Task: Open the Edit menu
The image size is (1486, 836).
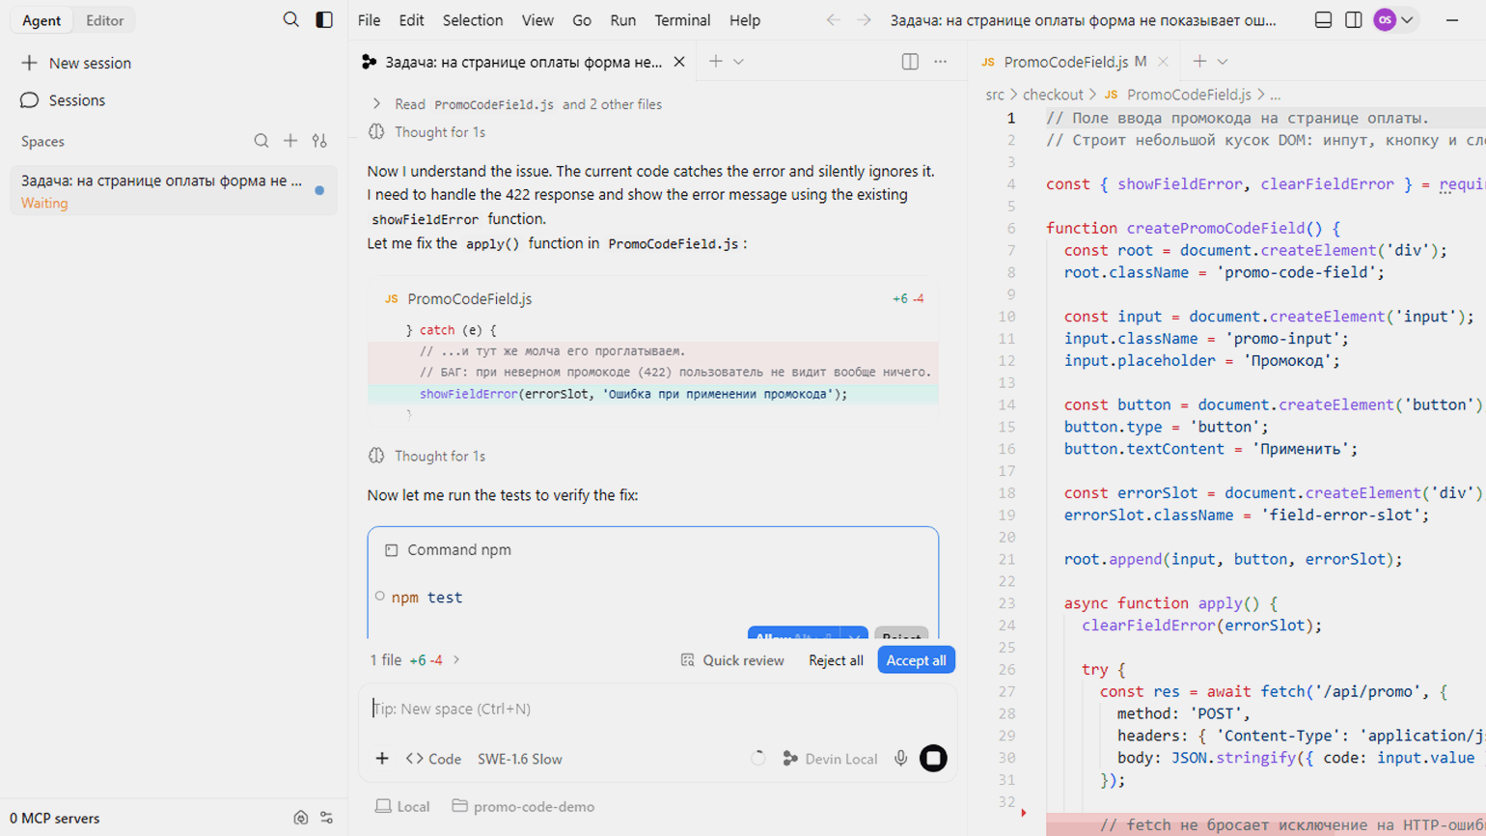Action: (411, 20)
